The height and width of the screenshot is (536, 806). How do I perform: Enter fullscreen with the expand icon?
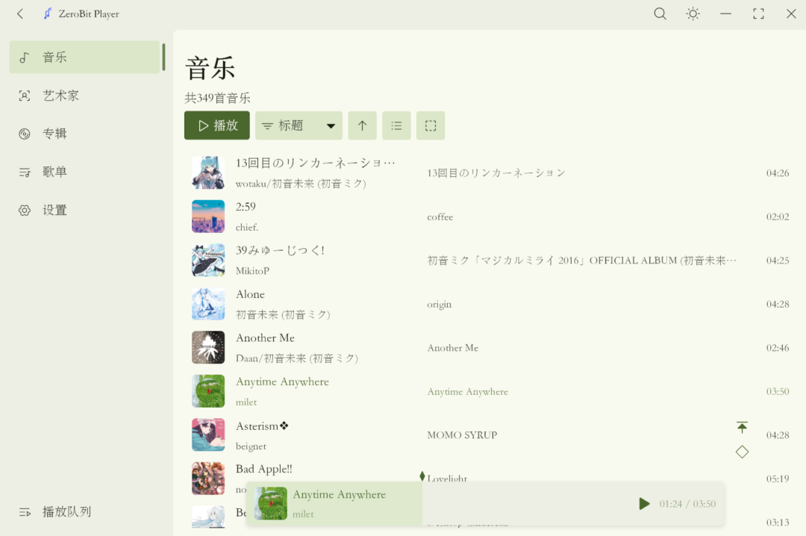(x=758, y=14)
